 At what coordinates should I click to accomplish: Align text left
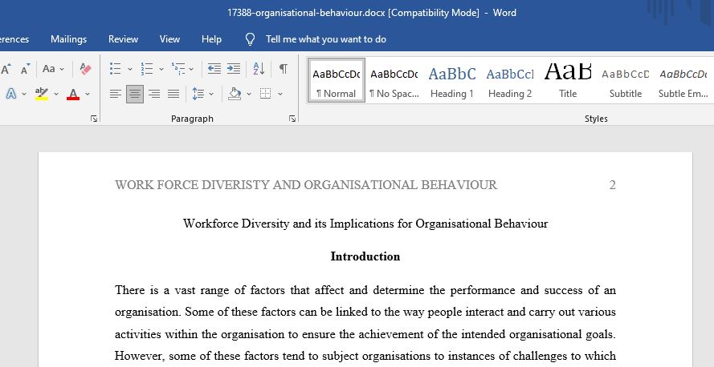click(x=116, y=94)
